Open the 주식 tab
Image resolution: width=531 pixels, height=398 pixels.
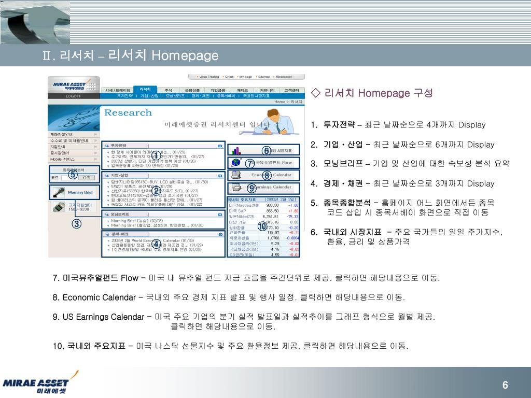(x=169, y=90)
